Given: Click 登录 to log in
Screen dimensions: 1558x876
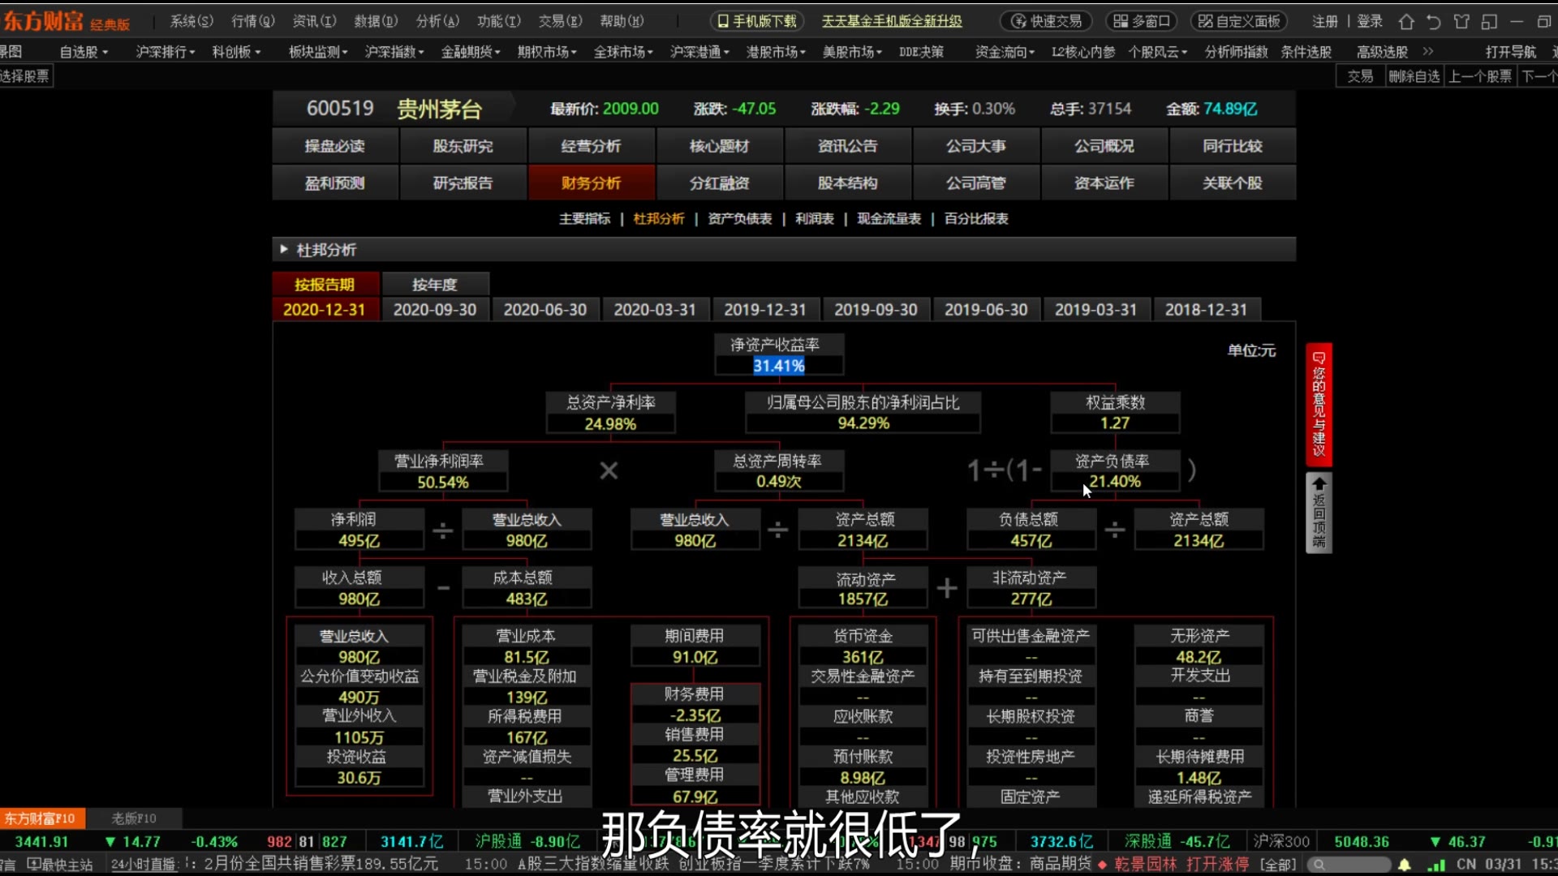Looking at the screenshot, I should tap(1370, 21).
